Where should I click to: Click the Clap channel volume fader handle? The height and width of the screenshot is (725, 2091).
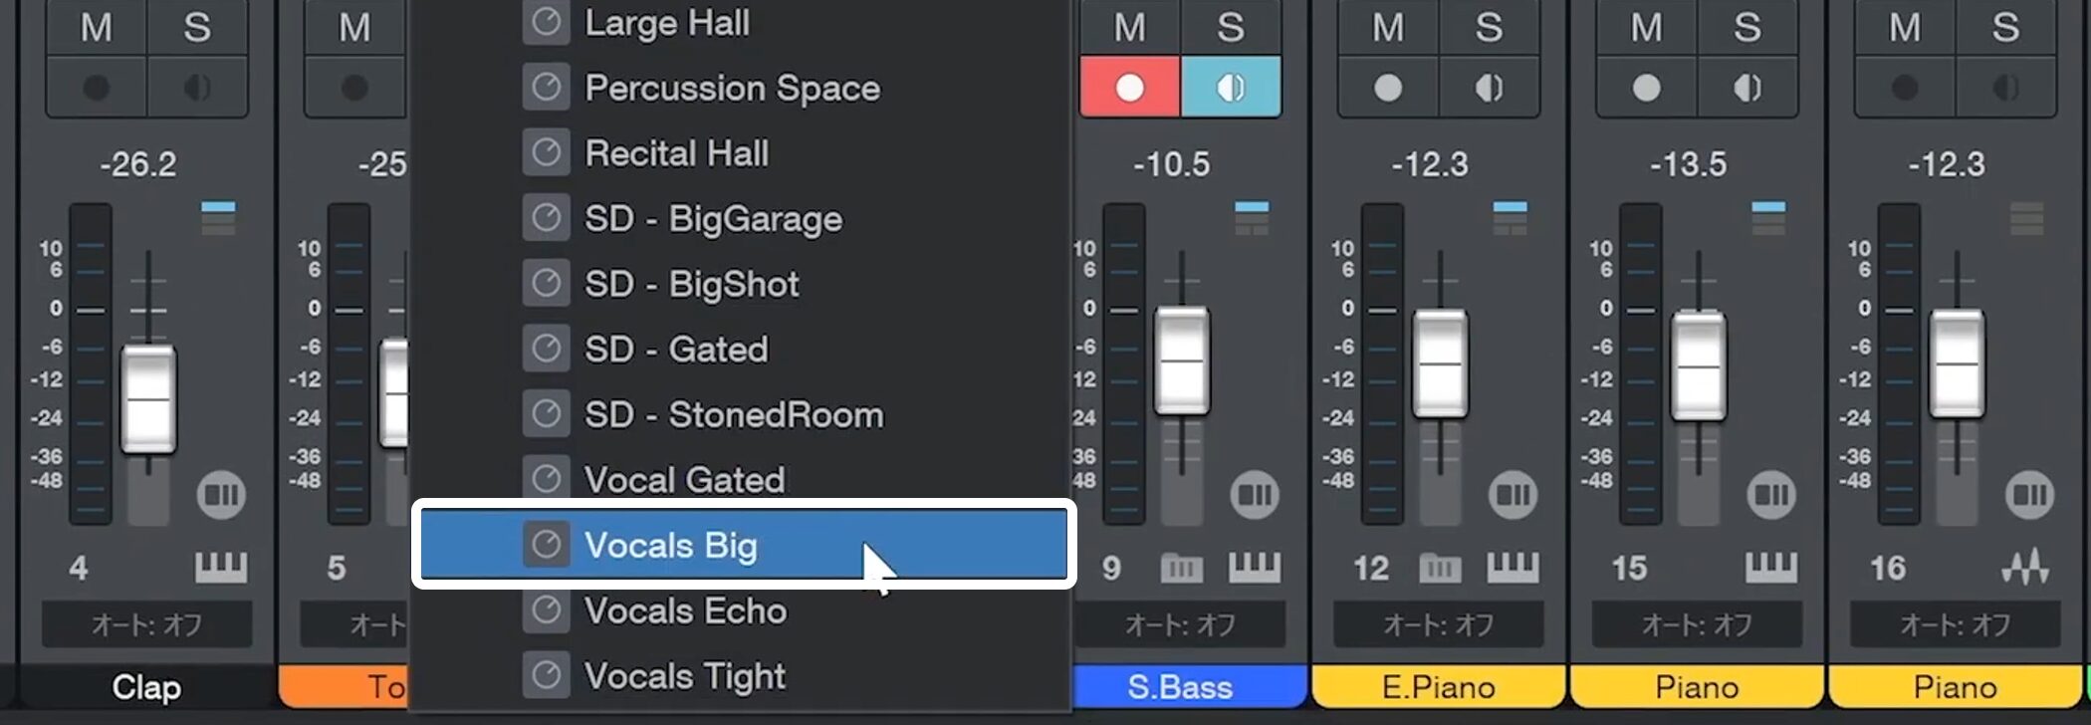coord(148,398)
